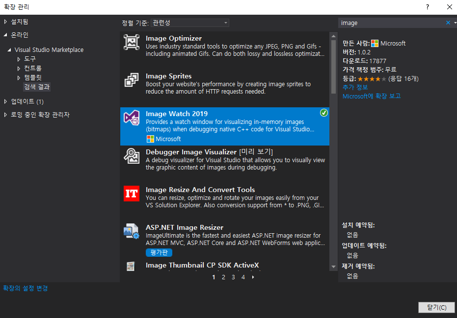Click the Image Thumbnail CP SDK icon
457x318 pixels.
131,266
